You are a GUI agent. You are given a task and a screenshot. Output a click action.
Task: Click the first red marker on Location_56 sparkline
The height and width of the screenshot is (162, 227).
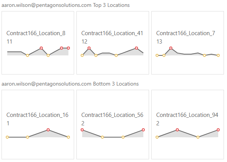(x=82, y=130)
